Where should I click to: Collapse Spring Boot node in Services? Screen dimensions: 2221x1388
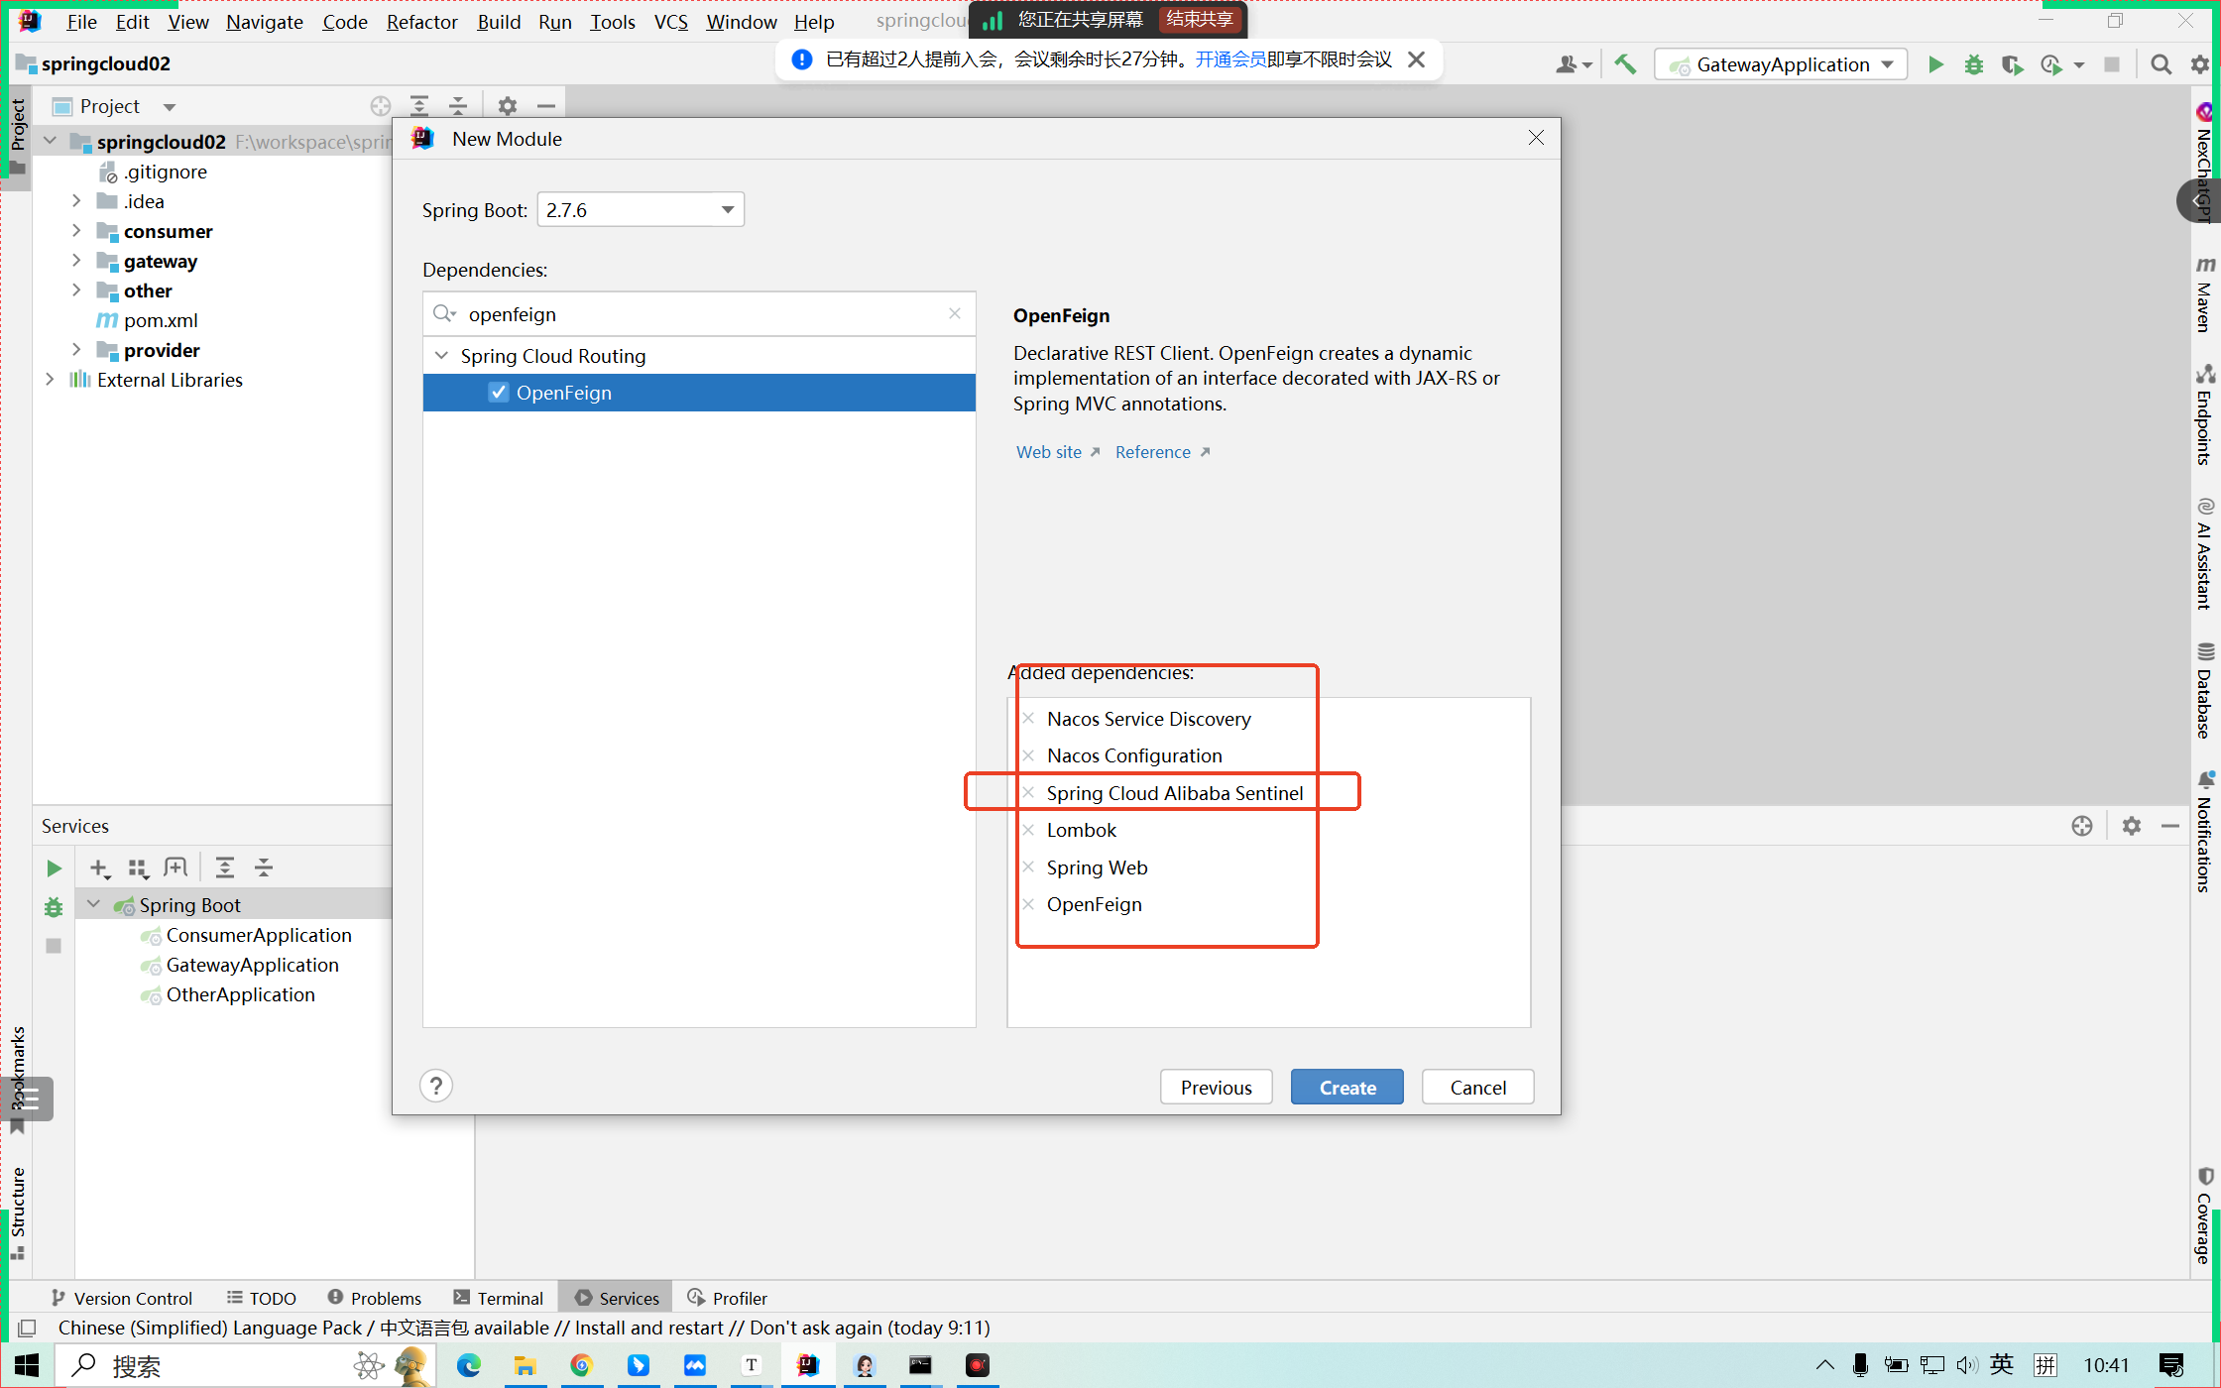click(94, 905)
